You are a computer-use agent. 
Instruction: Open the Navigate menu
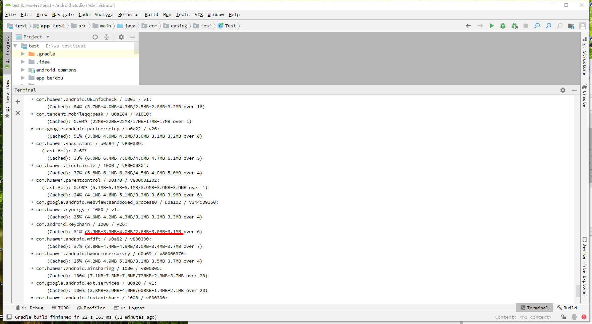pyautogui.click(x=63, y=15)
